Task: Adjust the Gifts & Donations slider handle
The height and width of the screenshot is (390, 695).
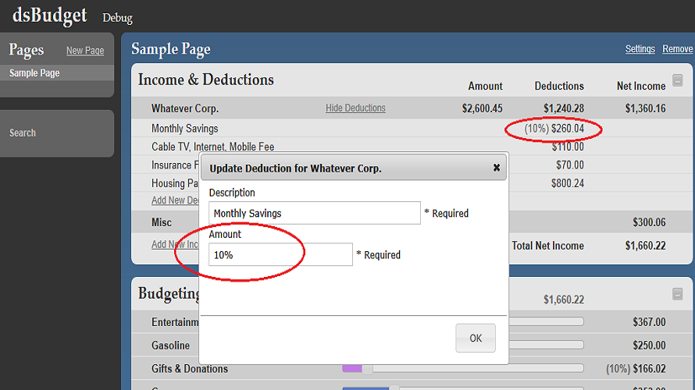Action: pos(368,368)
